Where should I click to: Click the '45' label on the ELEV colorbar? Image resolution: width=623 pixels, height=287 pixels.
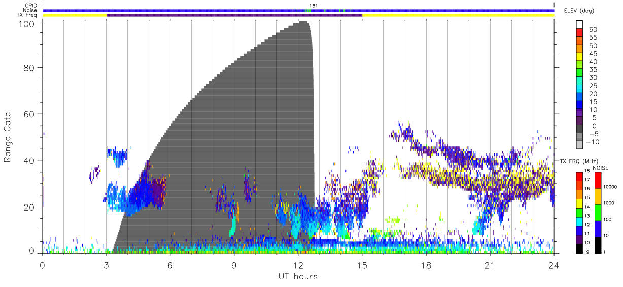pos(593,54)
